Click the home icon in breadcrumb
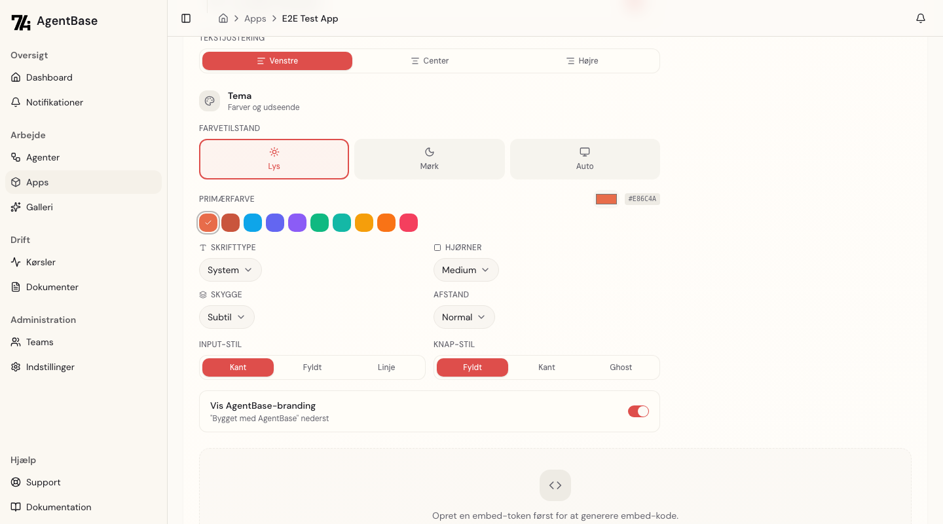This screenshot has height=524, width=943. (223, 18)
